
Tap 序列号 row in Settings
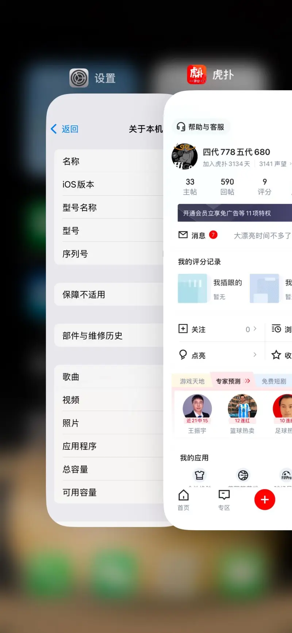click(x=109, y=253)
